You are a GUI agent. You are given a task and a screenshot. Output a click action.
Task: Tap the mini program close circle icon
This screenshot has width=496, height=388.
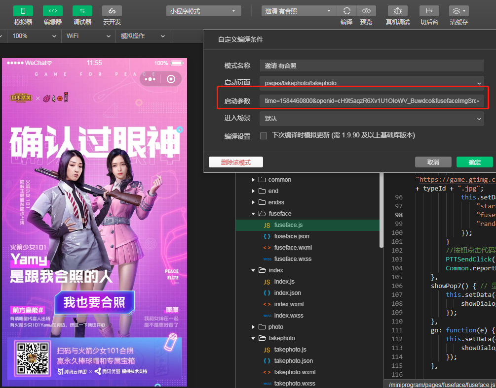click(x=171, y=79)
